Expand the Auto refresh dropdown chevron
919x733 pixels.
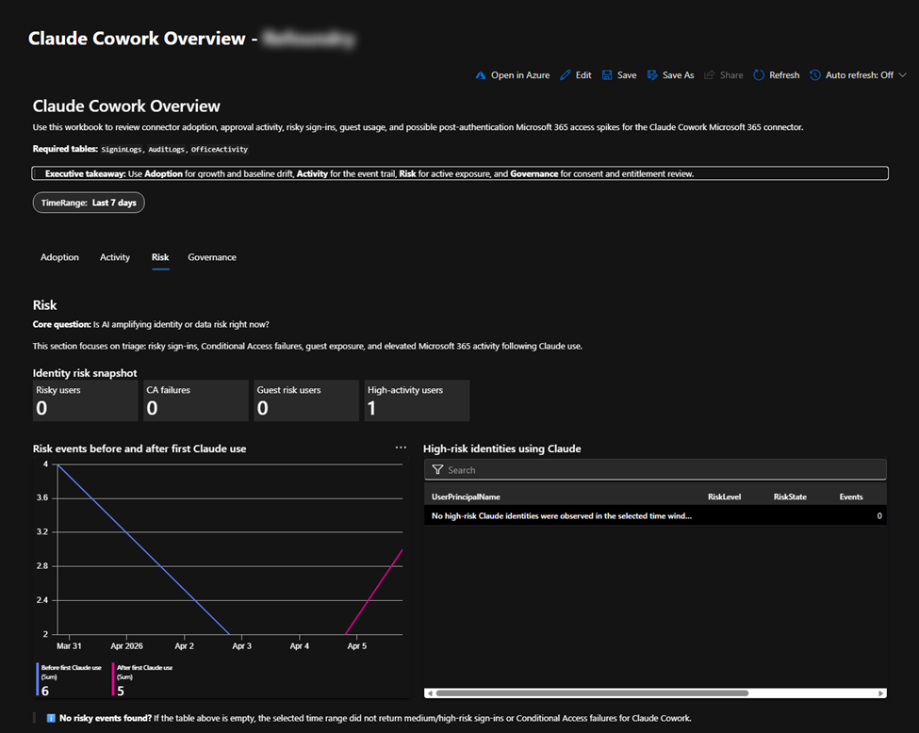902,75
